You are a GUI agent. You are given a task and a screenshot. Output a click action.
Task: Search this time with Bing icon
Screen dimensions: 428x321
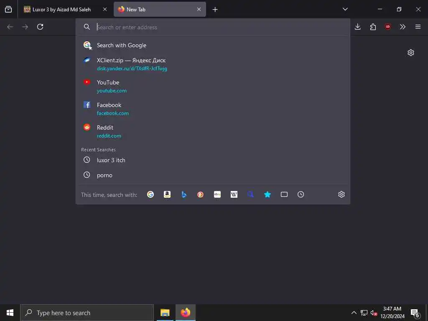click(x=184, y=194)
